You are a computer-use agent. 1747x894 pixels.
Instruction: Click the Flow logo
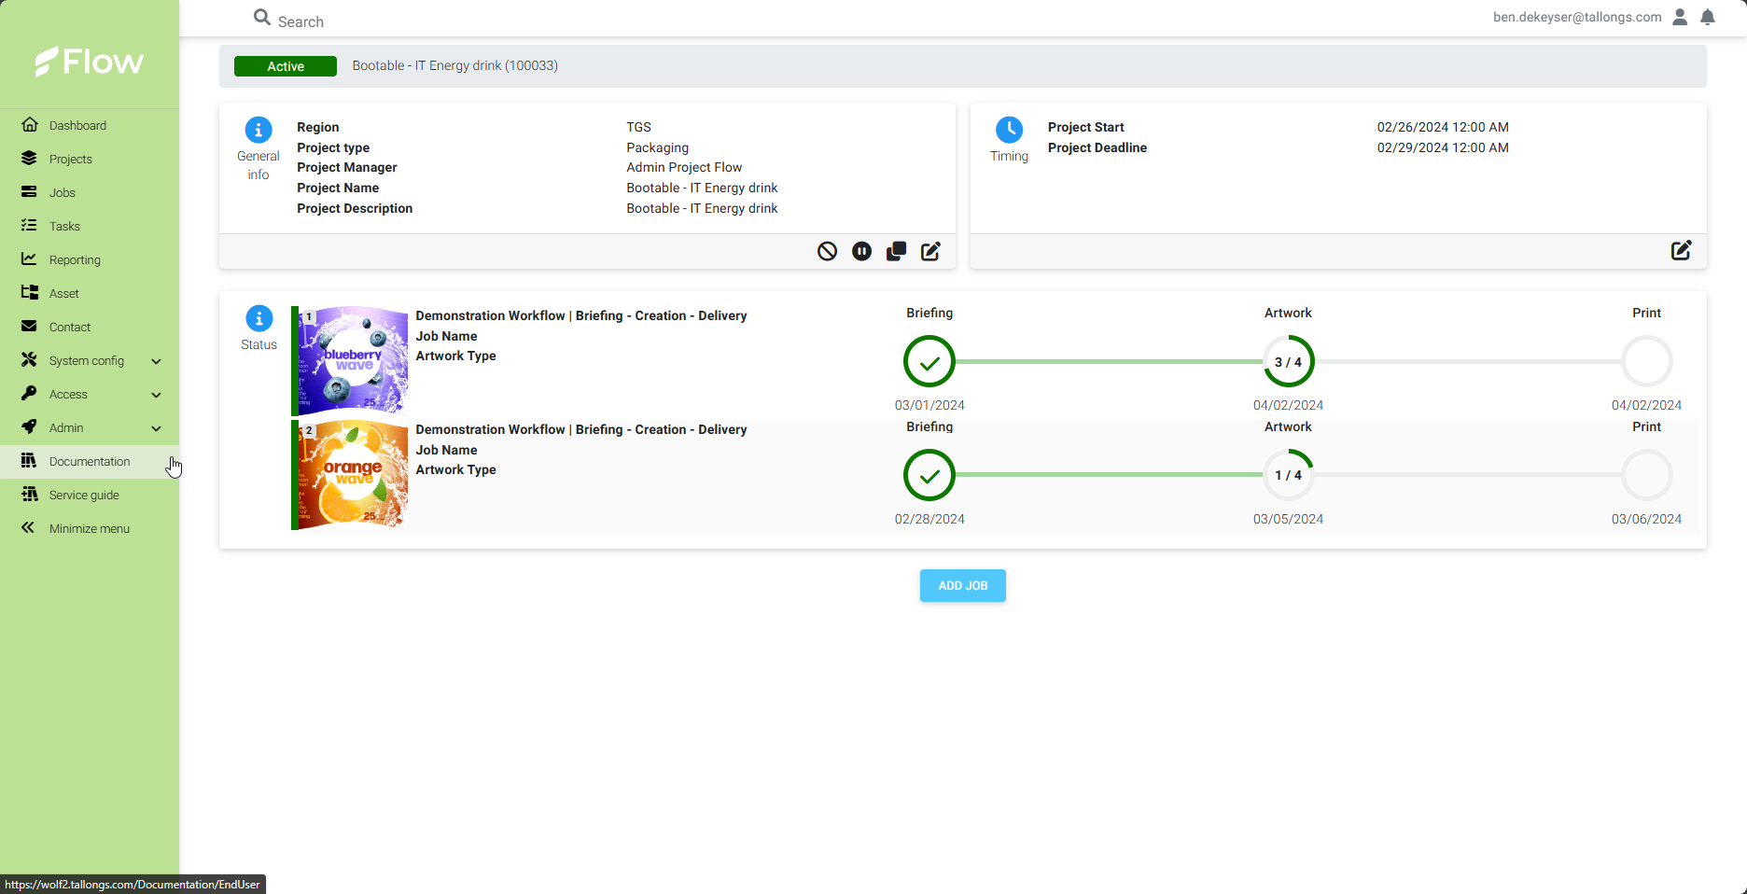tap(90, 62)
